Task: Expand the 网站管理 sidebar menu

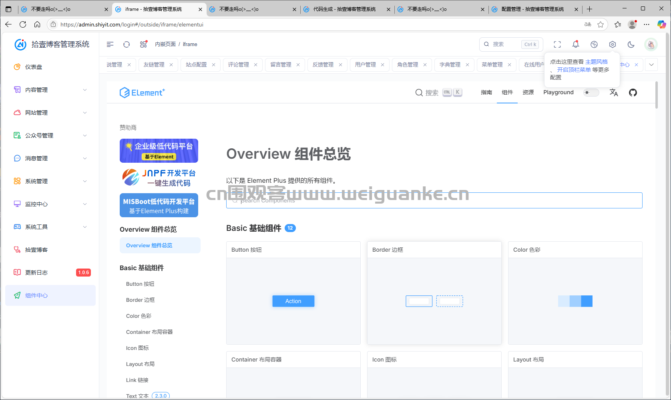Action: pyautogui.click(x=50, y=113)
